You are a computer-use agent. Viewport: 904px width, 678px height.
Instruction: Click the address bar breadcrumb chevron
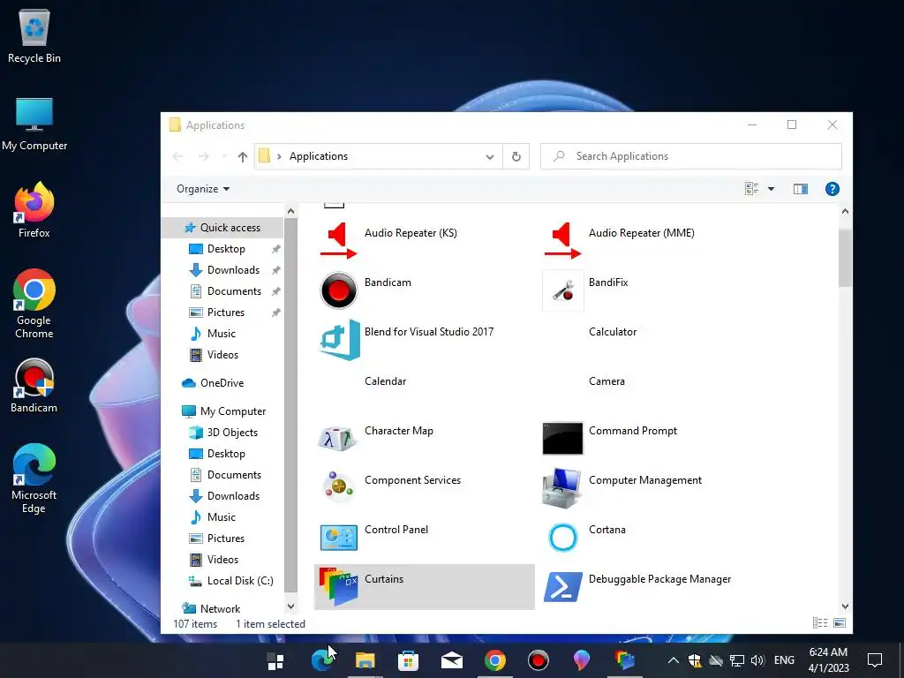click(x=279, y=157)
